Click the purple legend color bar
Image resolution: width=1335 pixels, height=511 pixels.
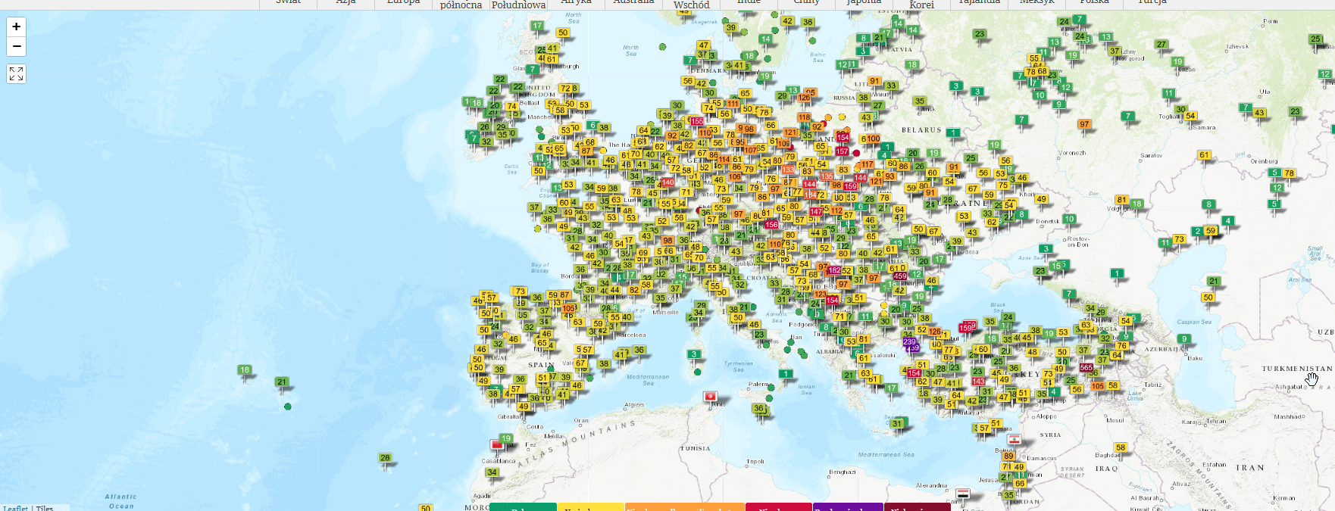pos(848,507)
